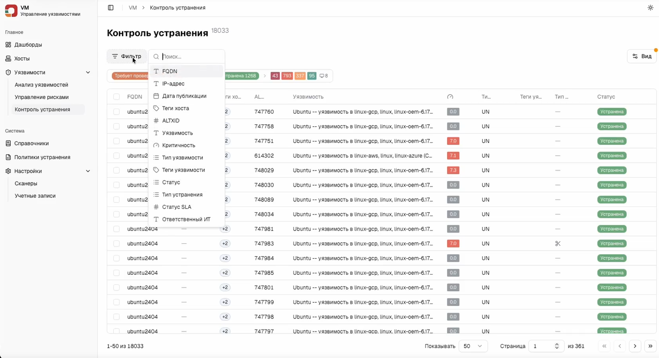Collapse the Уязвимости sidebar section
659x358 pixels.
click(88, 73)
